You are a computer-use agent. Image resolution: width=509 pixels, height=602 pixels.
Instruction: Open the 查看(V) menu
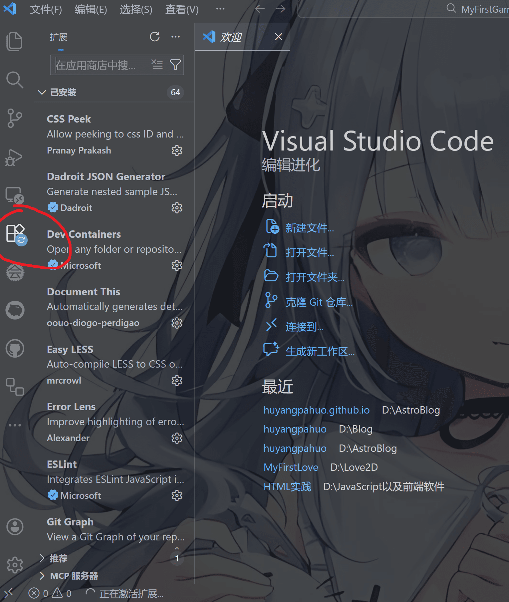181,9
